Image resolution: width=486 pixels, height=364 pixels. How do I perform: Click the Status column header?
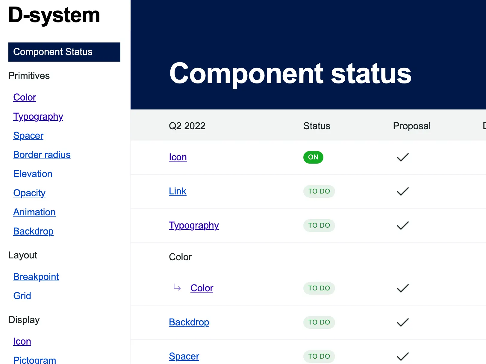click(x=317, y=126)
